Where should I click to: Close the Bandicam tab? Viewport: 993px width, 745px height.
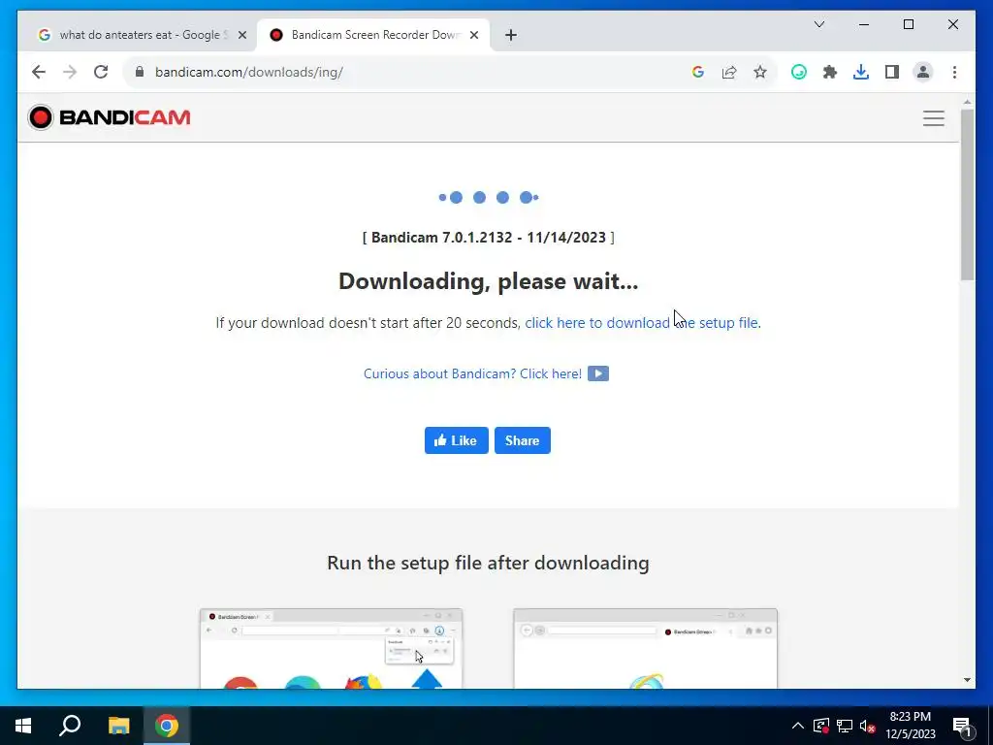pos(473,36)
